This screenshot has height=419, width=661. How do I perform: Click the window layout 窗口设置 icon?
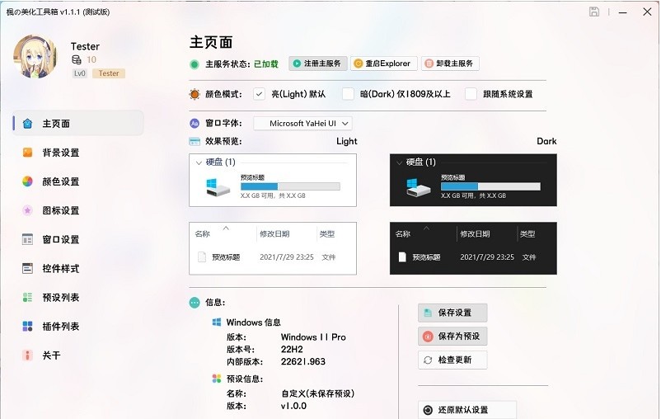(x=27, y=239)
